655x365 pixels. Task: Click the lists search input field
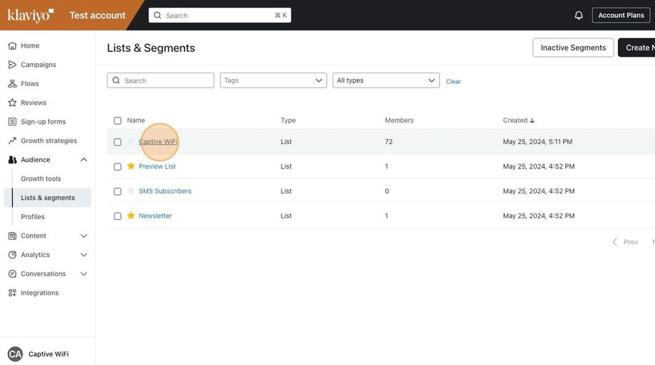coord(167,80)
